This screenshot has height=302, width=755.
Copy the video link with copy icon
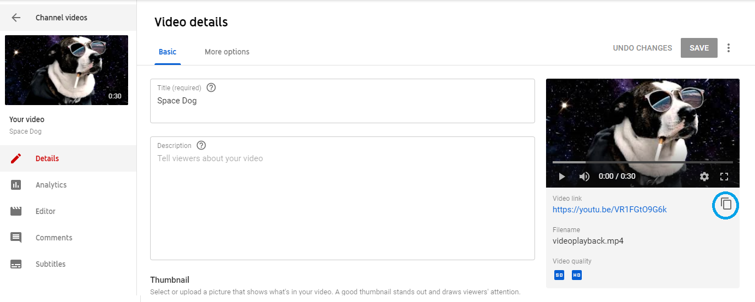point(726,204)
